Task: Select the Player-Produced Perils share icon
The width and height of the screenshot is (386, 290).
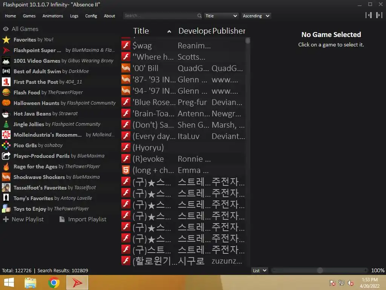Action: [x=6, y=156]
